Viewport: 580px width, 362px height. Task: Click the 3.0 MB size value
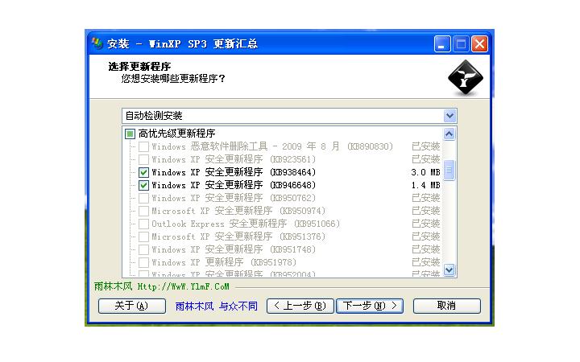coord(425,172)
